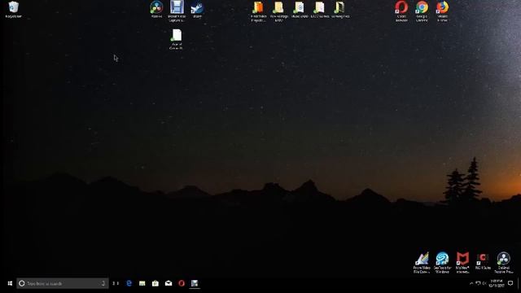
Task: Open network status in system tray
Action: (478, 283)
